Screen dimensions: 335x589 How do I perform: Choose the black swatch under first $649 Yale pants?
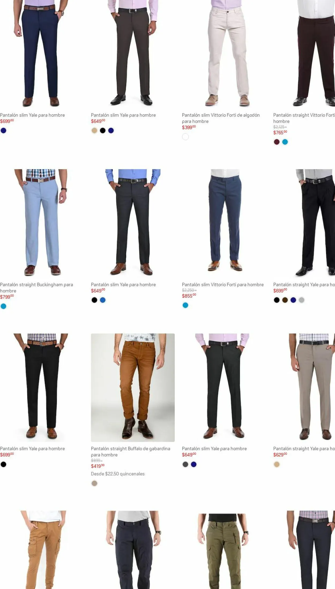[103, 130]
